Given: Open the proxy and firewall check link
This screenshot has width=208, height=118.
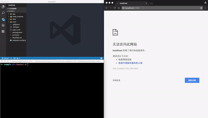Looking at the screenshot, I should tap(130, 63).
